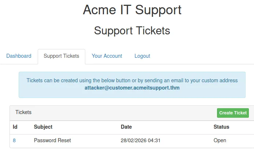Image resolution: width=254 pixels, height=155 pixels.
Task: Click the Support Tickets page heading
Action: (x=132, y=30)
